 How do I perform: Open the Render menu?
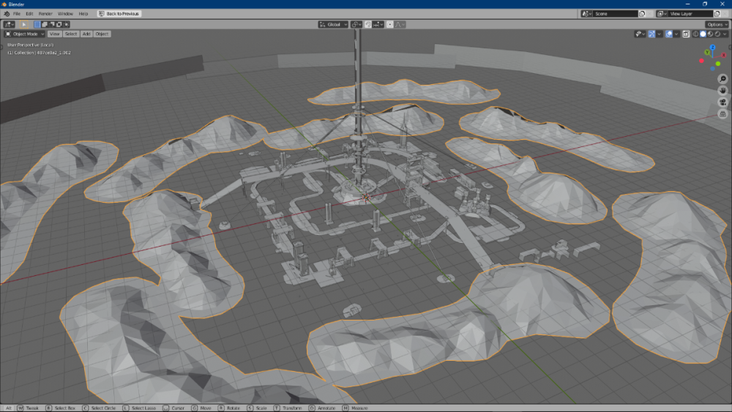[x=45, y=14]
